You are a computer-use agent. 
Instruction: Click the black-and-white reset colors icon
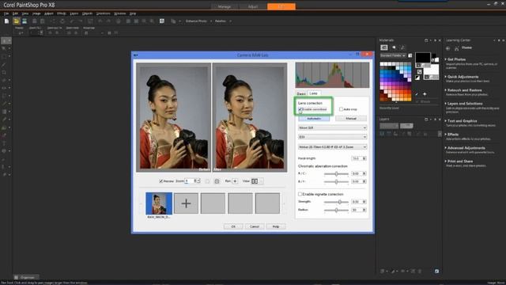417,78
